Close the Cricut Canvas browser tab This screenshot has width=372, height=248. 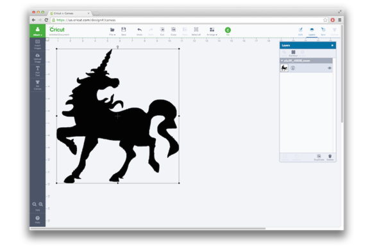click(89, 13)
